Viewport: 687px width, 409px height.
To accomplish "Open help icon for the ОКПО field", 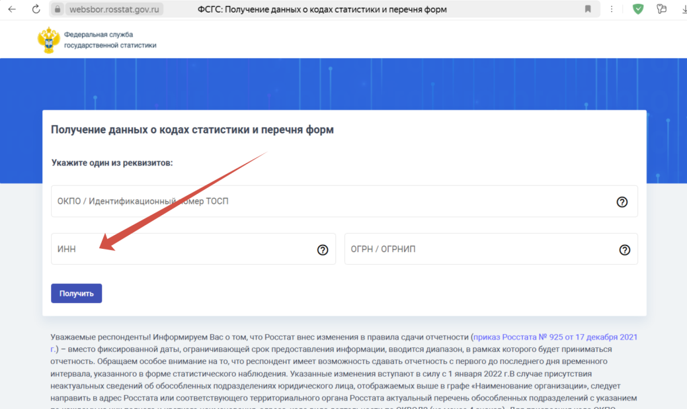I will (x=622, y=202).
